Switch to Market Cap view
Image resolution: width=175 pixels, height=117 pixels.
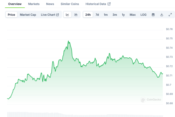[28, 15]
